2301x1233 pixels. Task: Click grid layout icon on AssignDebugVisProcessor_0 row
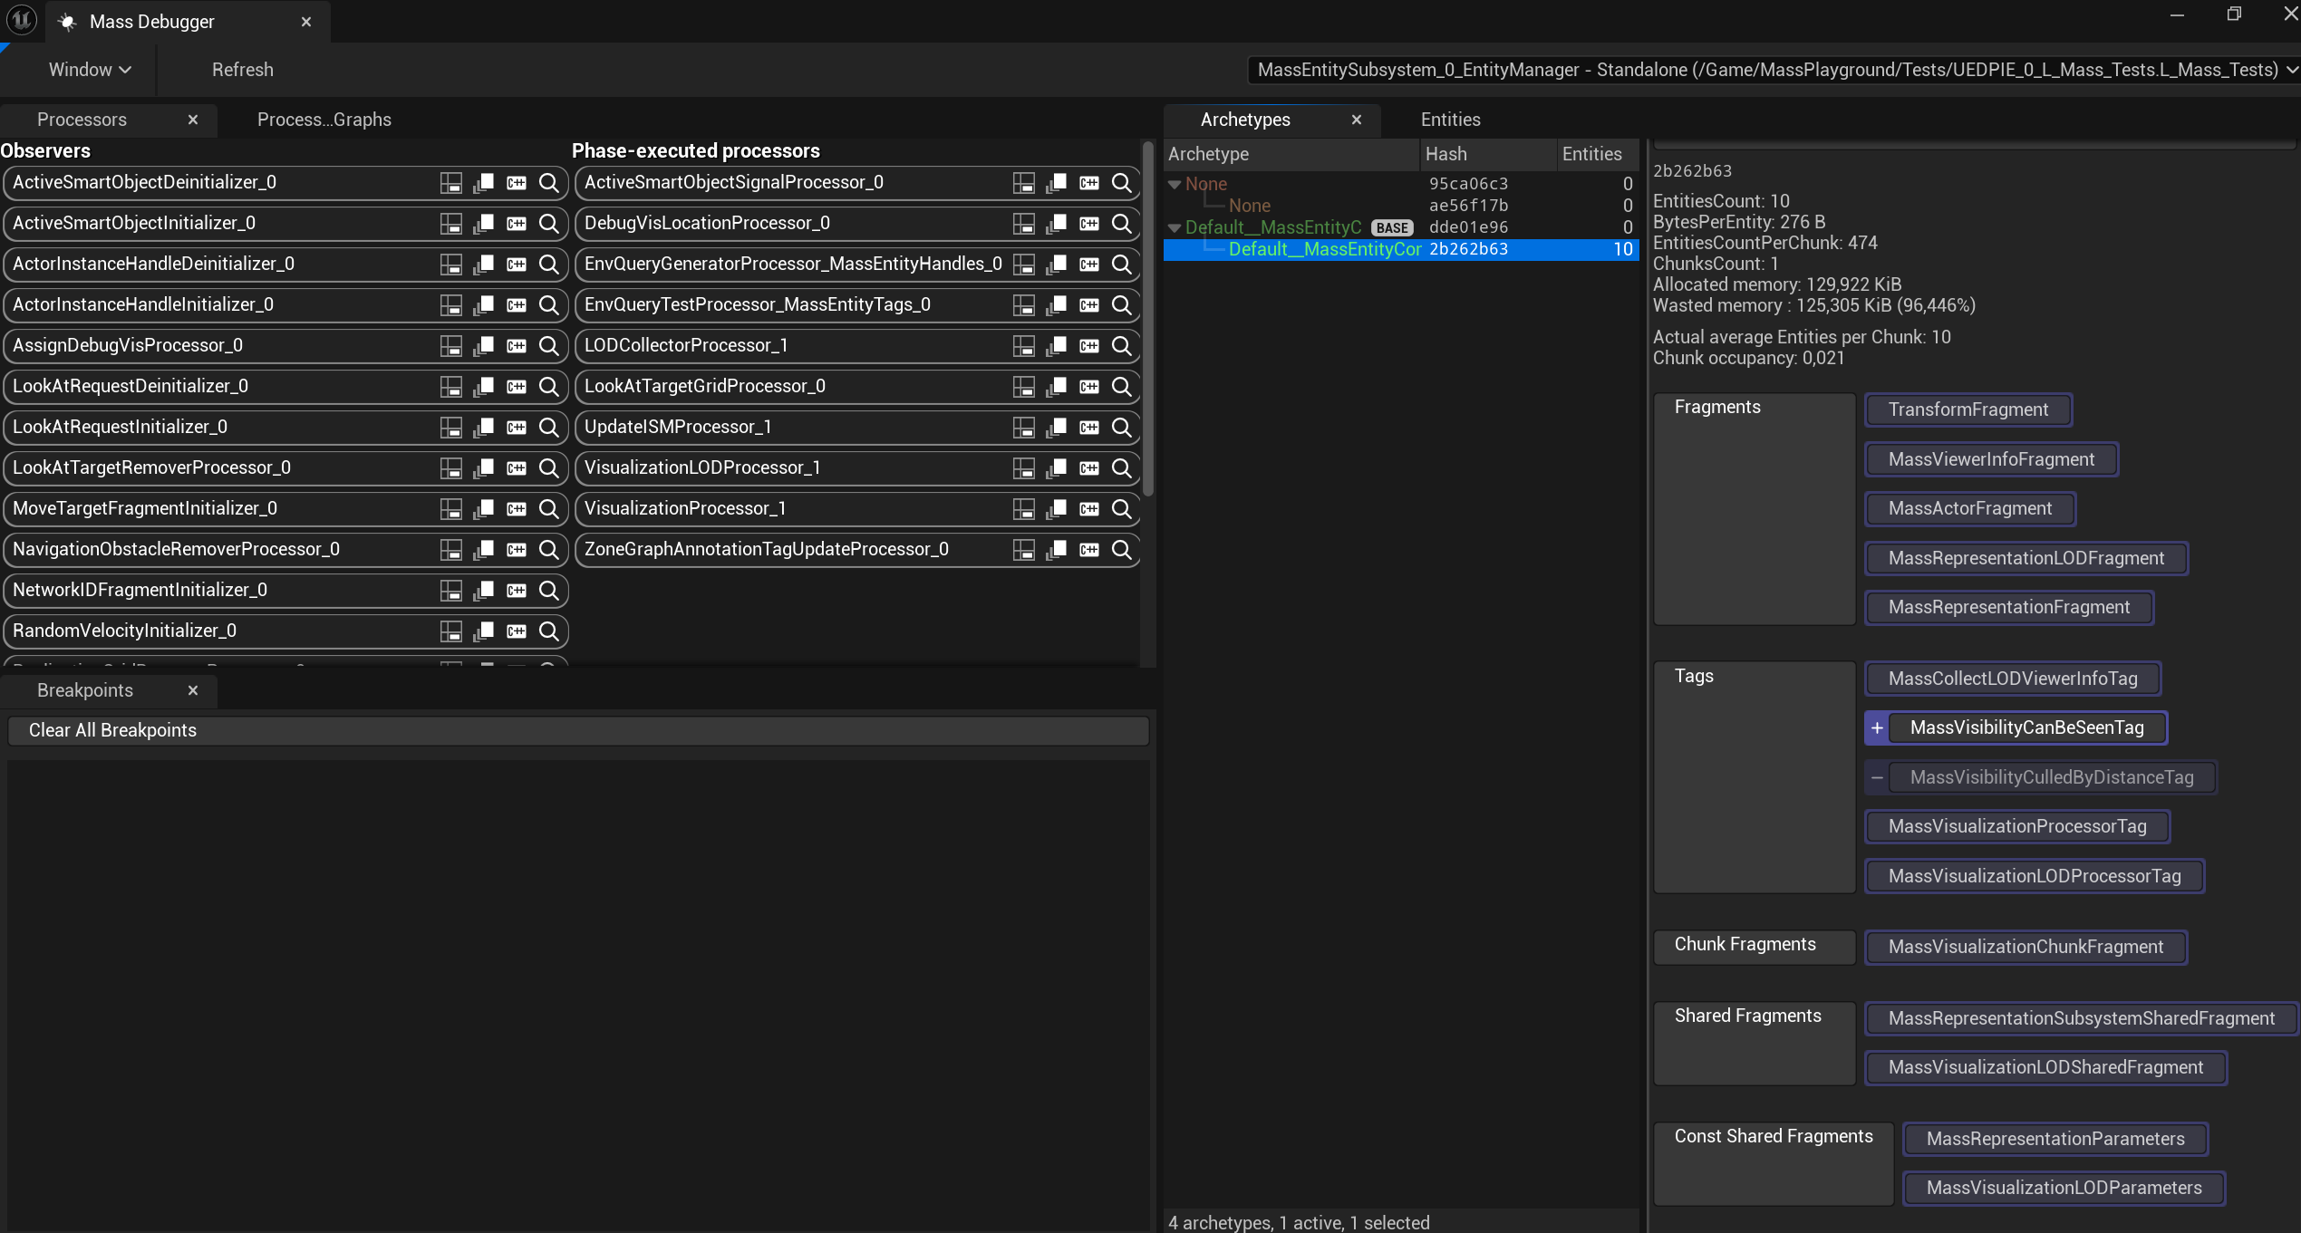(x=450, y=346)
